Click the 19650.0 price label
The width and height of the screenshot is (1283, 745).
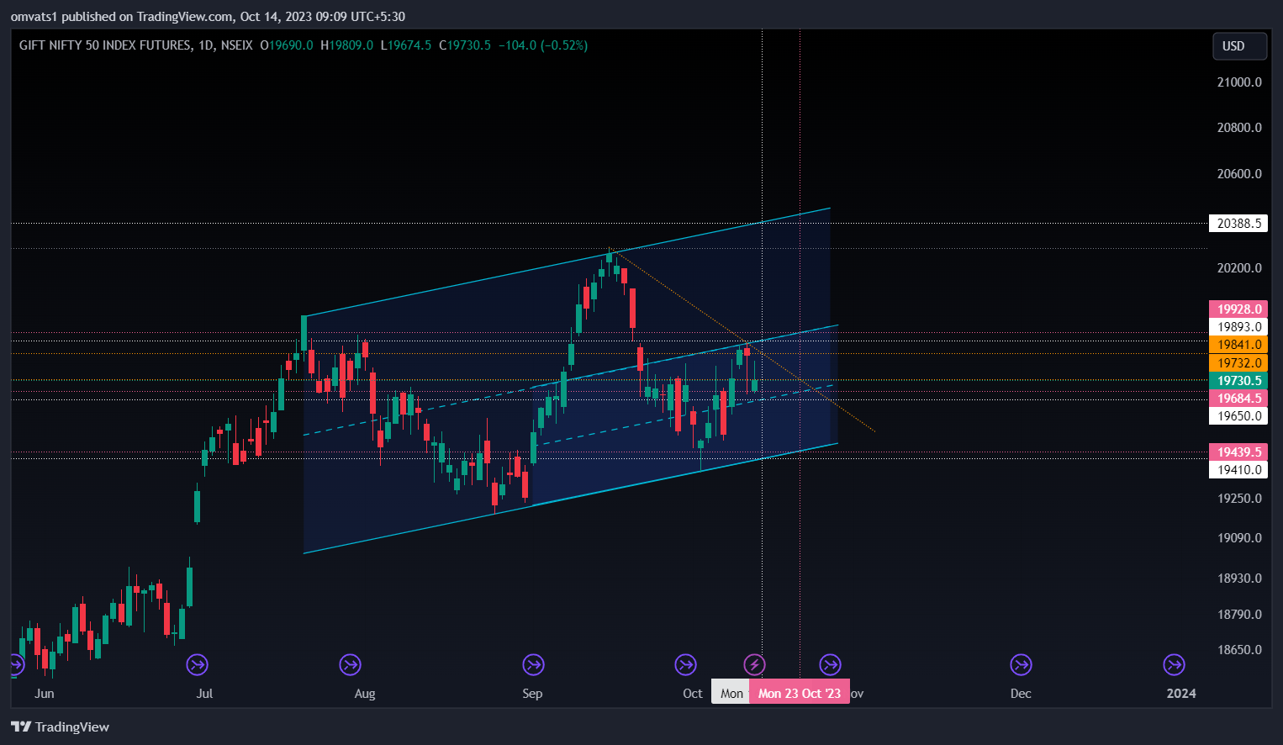[x=1238, y=416]
